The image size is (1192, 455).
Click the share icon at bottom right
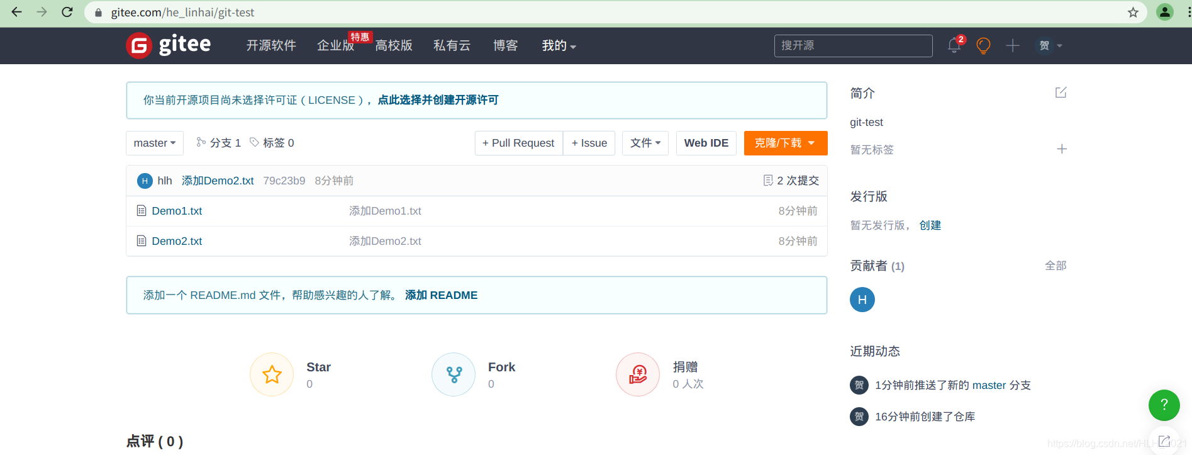coord(1164,441)
